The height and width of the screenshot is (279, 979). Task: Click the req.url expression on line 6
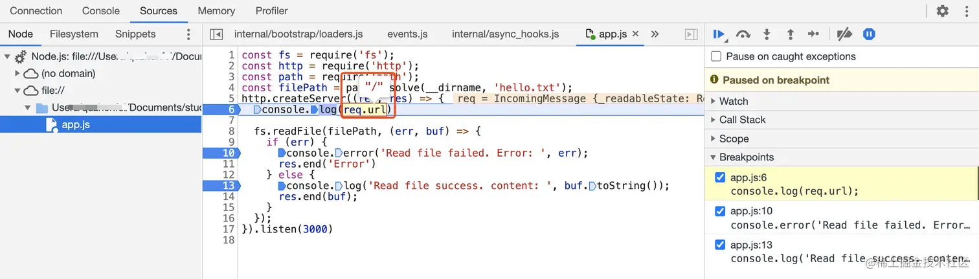(365, 110)
